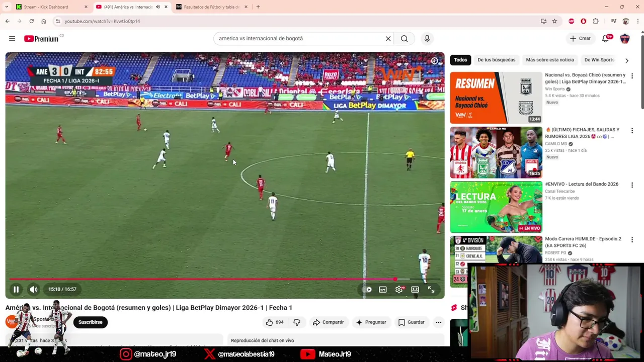Open Lectura del Bando 2026 thumbnail
Viewport: 644px width, 362px height.
[x=496, y=207]
